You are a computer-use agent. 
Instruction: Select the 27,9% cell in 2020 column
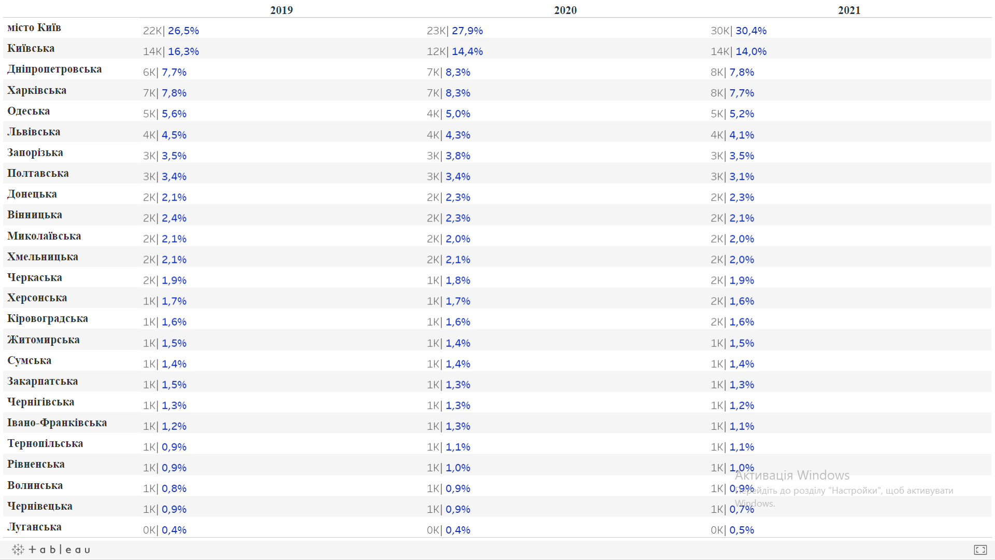[x=467, y=31]
